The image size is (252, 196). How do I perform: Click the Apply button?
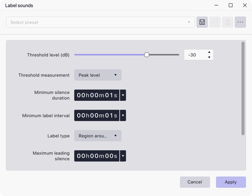(x=231, y=182)
